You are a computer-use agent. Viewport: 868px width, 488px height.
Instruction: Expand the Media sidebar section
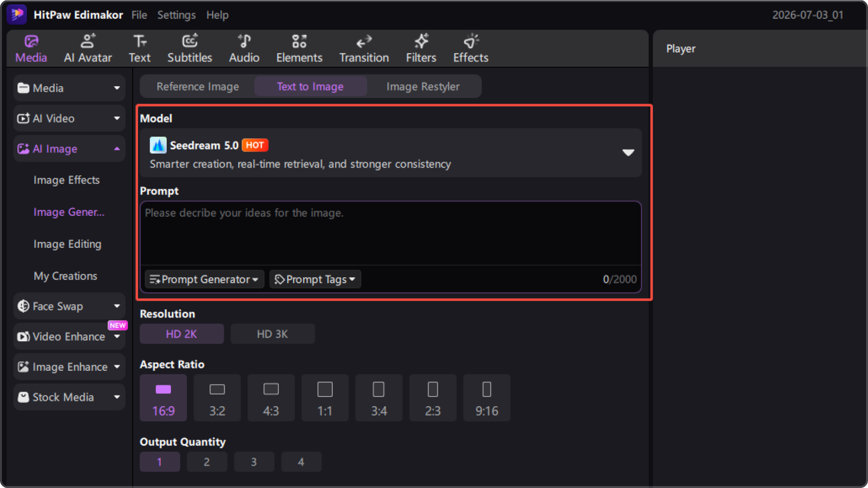click(x=69, y=88)
